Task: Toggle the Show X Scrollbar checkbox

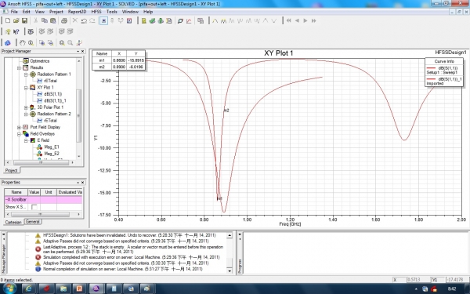Action: coord(34,207)
